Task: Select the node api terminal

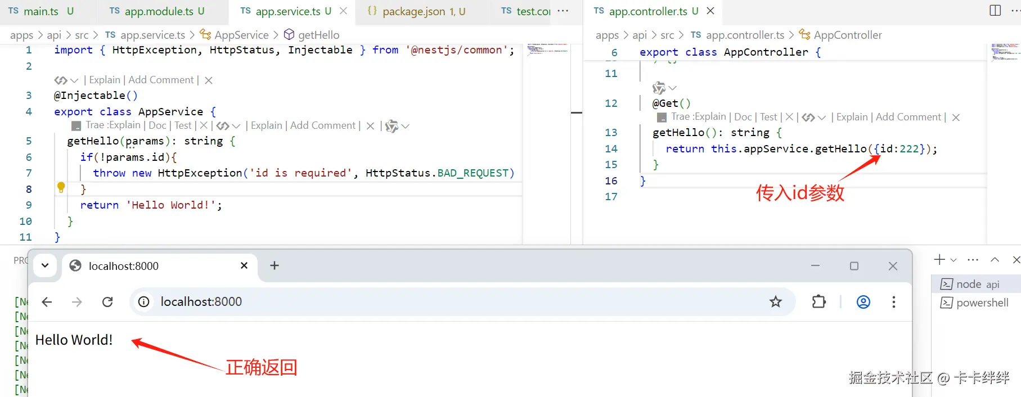Action: 977,284
